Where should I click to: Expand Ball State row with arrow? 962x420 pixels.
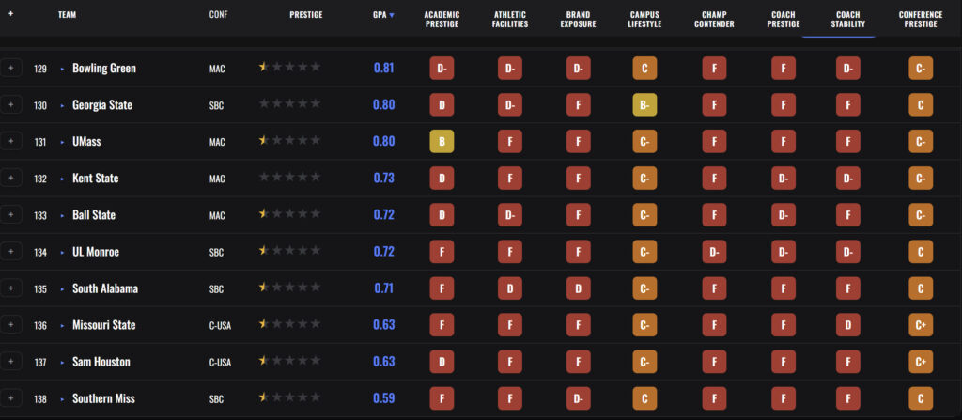(62, 215)
